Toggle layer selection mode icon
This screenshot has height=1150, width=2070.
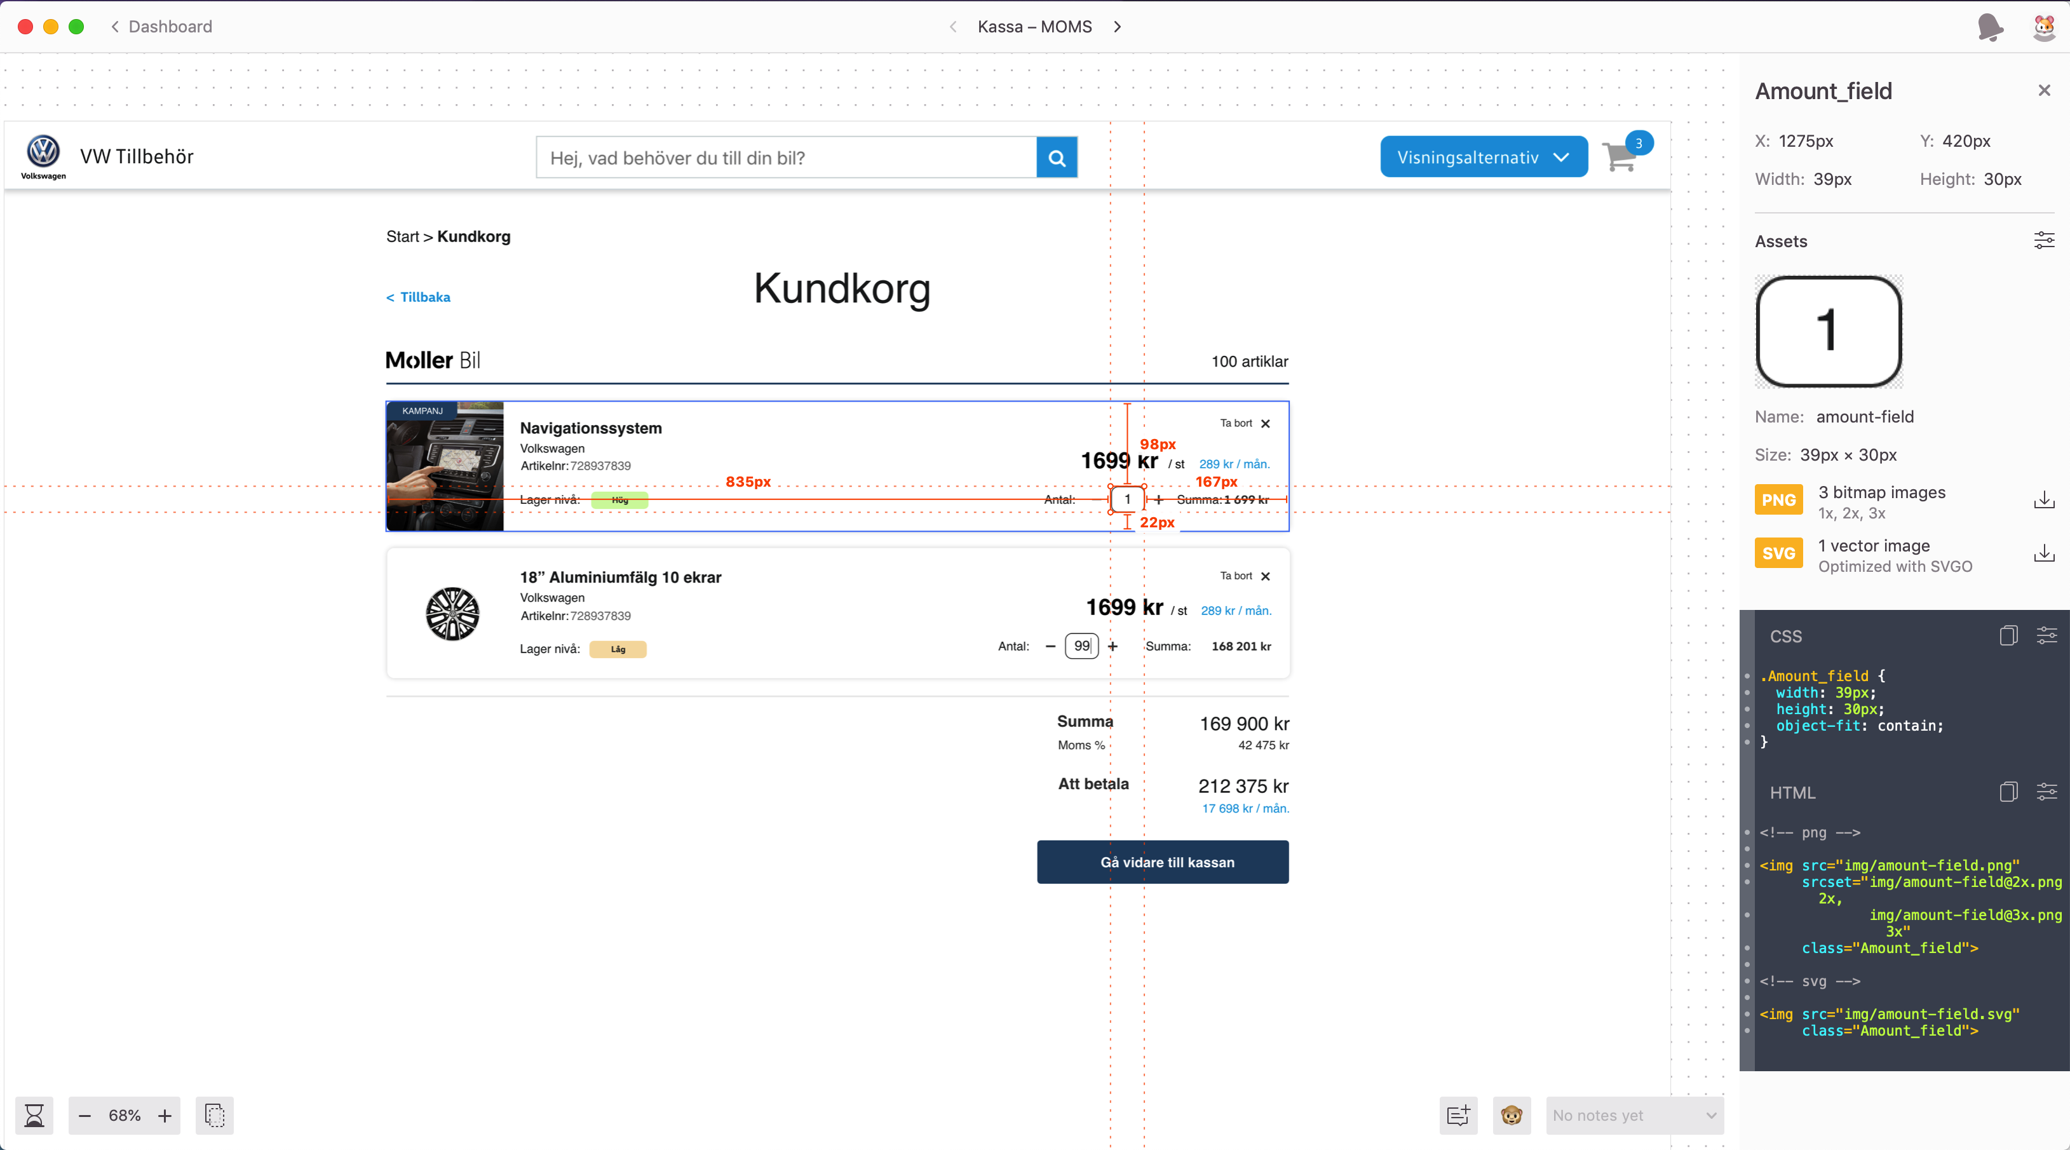click(215, 1116)
